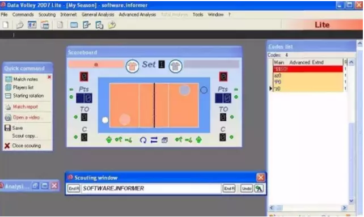
Task: Click the new file toolbar icon
Action: pos(6,25)
